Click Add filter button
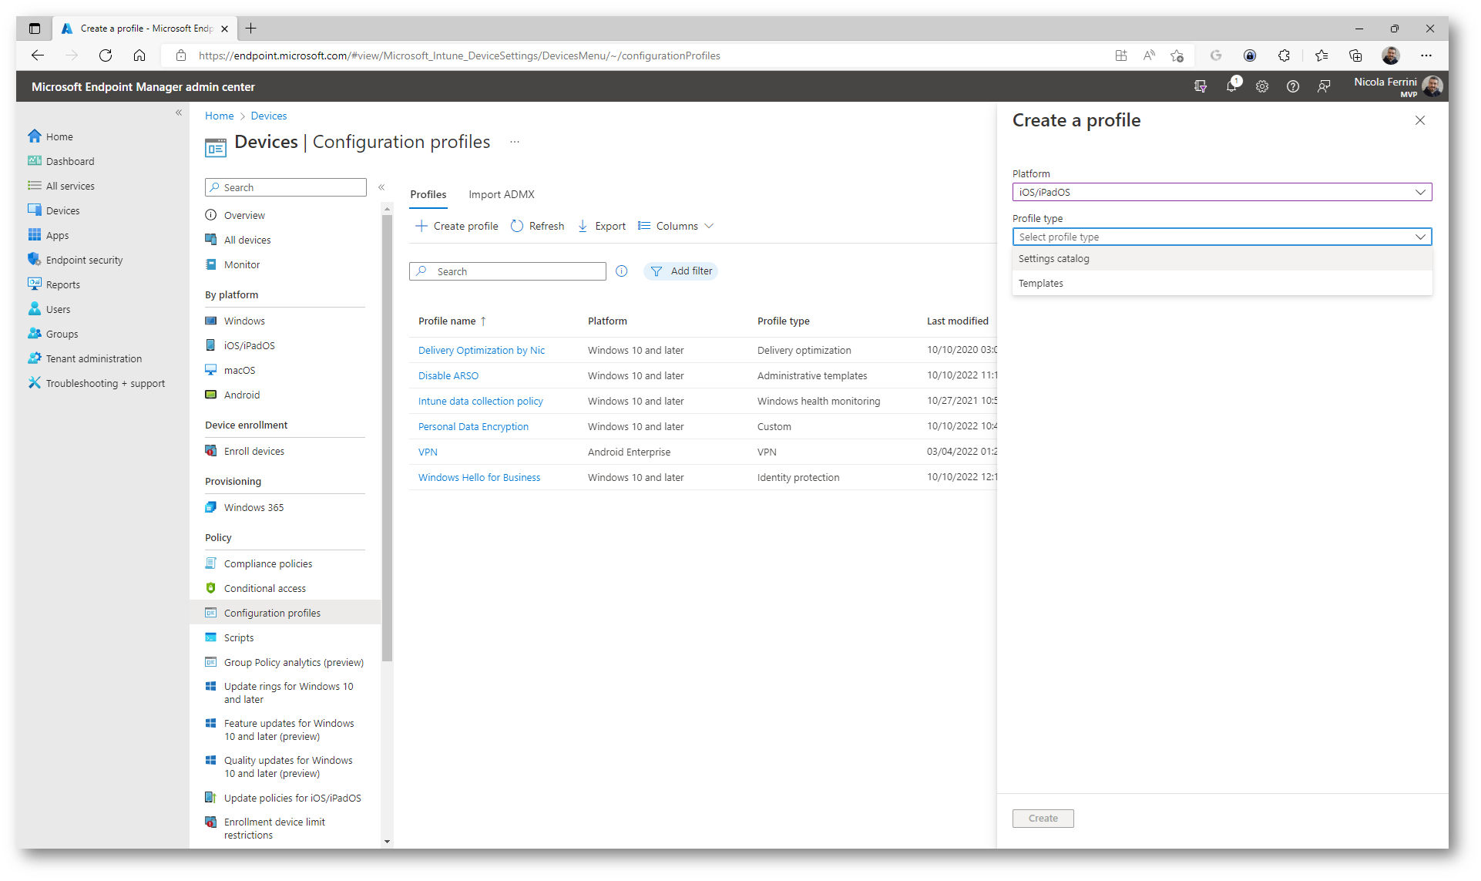Image resolution: width=1481 pixels, height=881 pixels. point(681,271)
